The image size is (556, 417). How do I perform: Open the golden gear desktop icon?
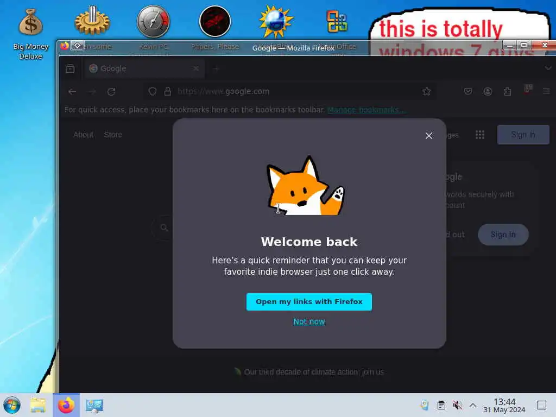(92, 21)
